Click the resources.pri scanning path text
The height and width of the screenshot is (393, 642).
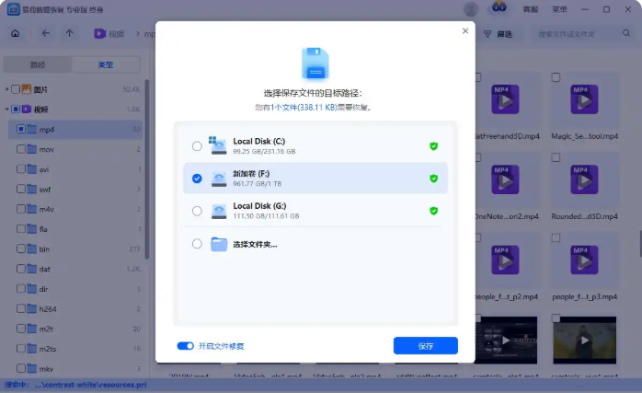click(x=90, y=385)
